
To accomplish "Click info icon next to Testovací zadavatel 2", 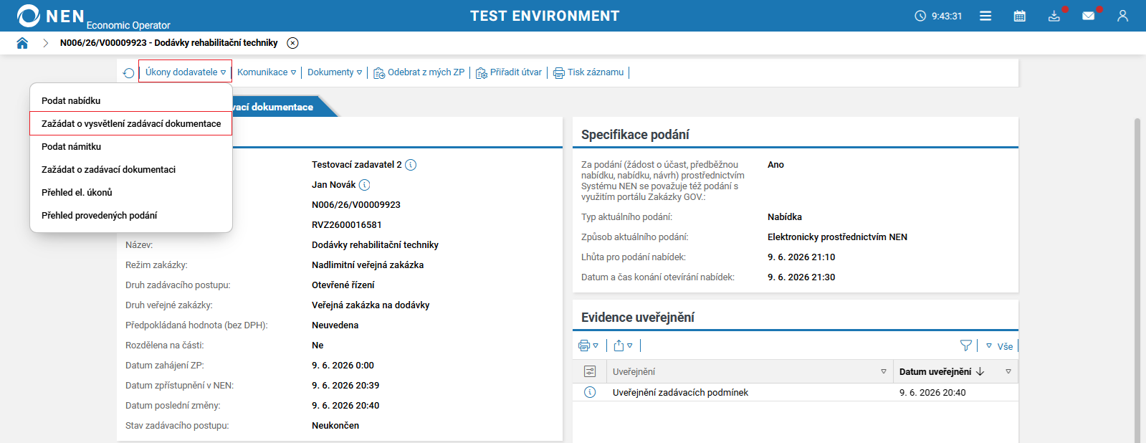I will click(x=411, y=165).
